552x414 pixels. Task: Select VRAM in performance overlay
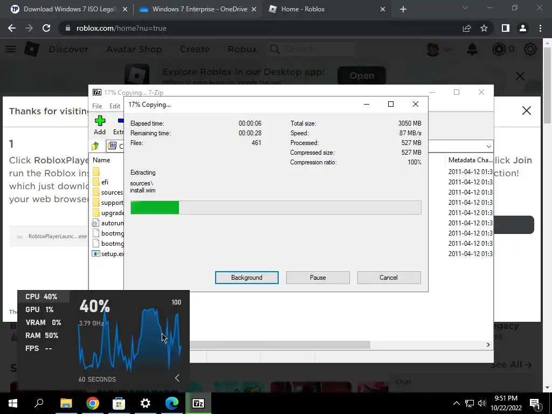43,322
